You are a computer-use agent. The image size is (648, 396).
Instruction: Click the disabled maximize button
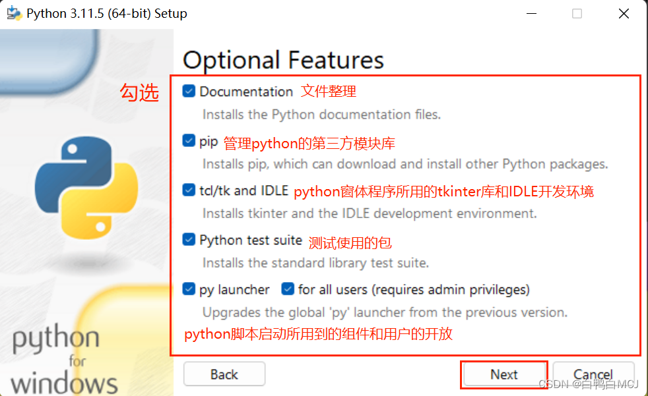(x=577, y=14)
